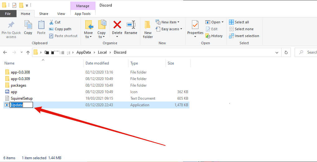The image size is (317, 162).
Task: Click the SquirrelSetup document icon
Action: pyautogui.click(x=7, y=98)
